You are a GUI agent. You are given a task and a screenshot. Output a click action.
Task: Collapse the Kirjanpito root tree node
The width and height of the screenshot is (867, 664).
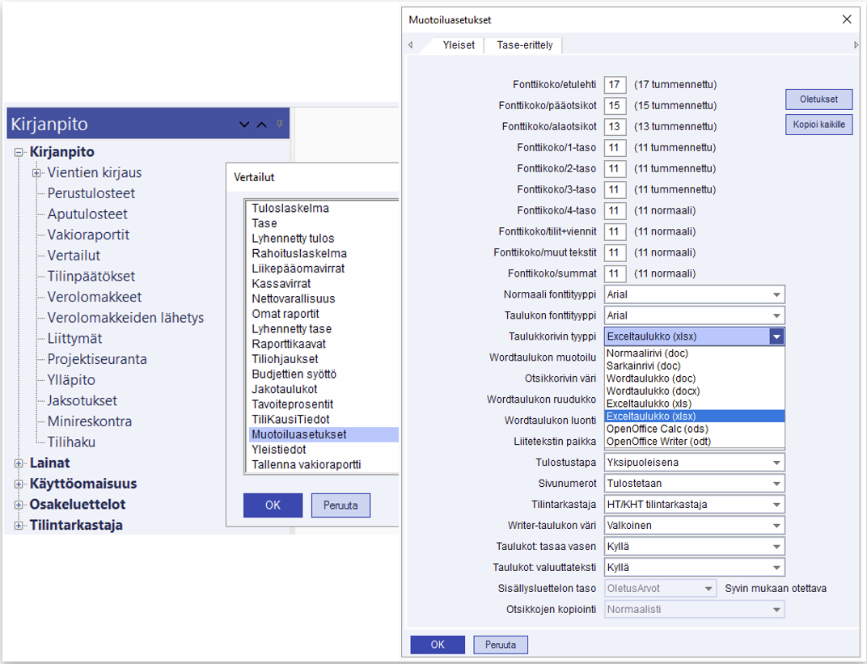(19, 152)
